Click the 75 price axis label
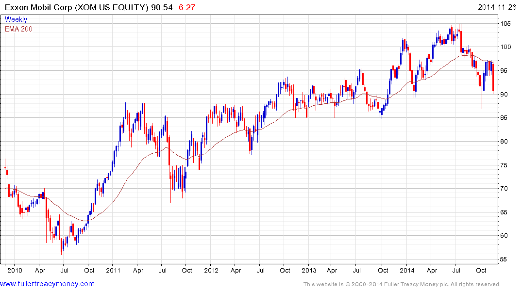522x291 pixels. pos(504,165)
